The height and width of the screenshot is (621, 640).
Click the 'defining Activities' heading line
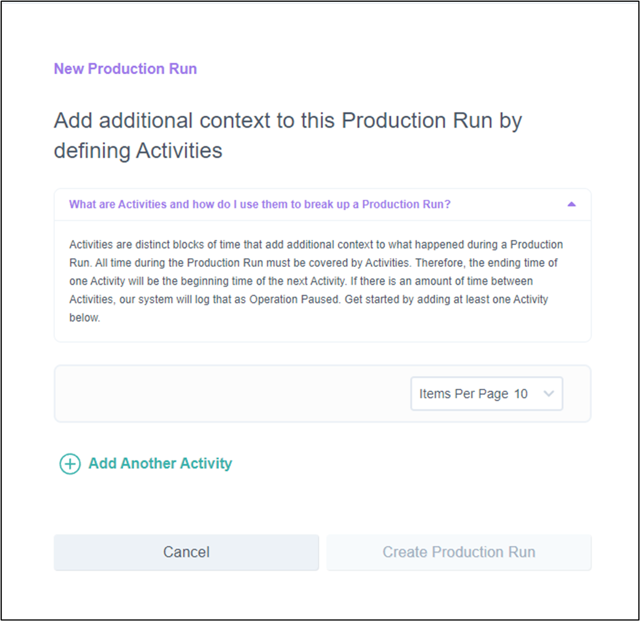click(138, 151)
